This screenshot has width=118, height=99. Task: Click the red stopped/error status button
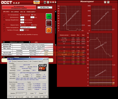click(x=19, y=7)
